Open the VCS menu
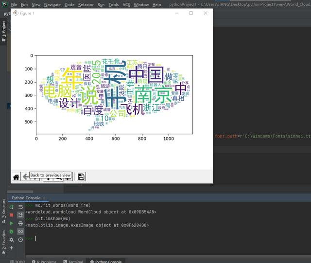Screen dimensions: 311x263 click(x=126, y=4)
